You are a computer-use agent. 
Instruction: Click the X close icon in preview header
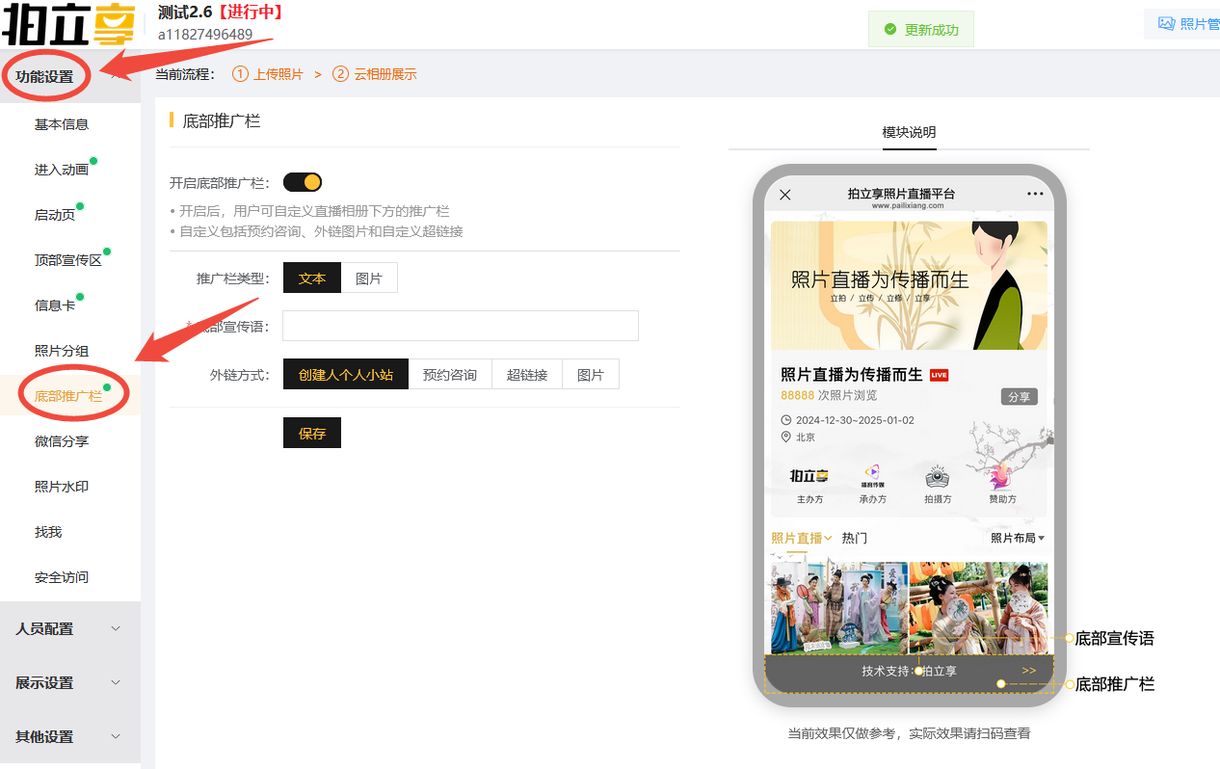pyautogui.click(x=785, y=194)
